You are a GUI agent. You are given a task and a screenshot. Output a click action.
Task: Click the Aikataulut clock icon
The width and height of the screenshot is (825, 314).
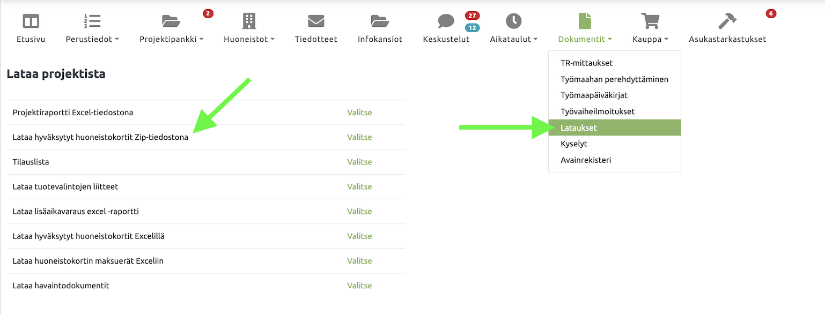(513, 21)
